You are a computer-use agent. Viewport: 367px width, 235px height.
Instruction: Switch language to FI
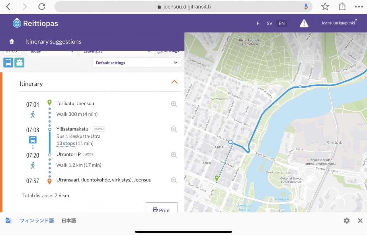click(x=259, y=23)
